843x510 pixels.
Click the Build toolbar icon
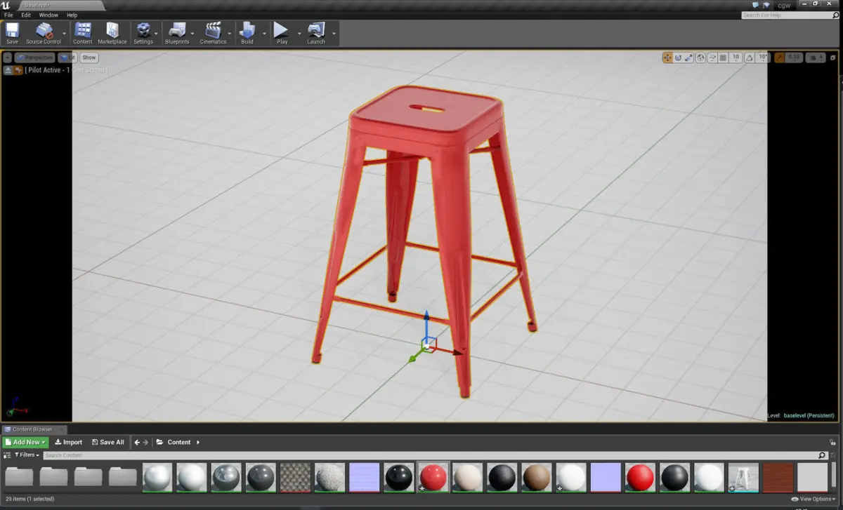coord(247,33)
